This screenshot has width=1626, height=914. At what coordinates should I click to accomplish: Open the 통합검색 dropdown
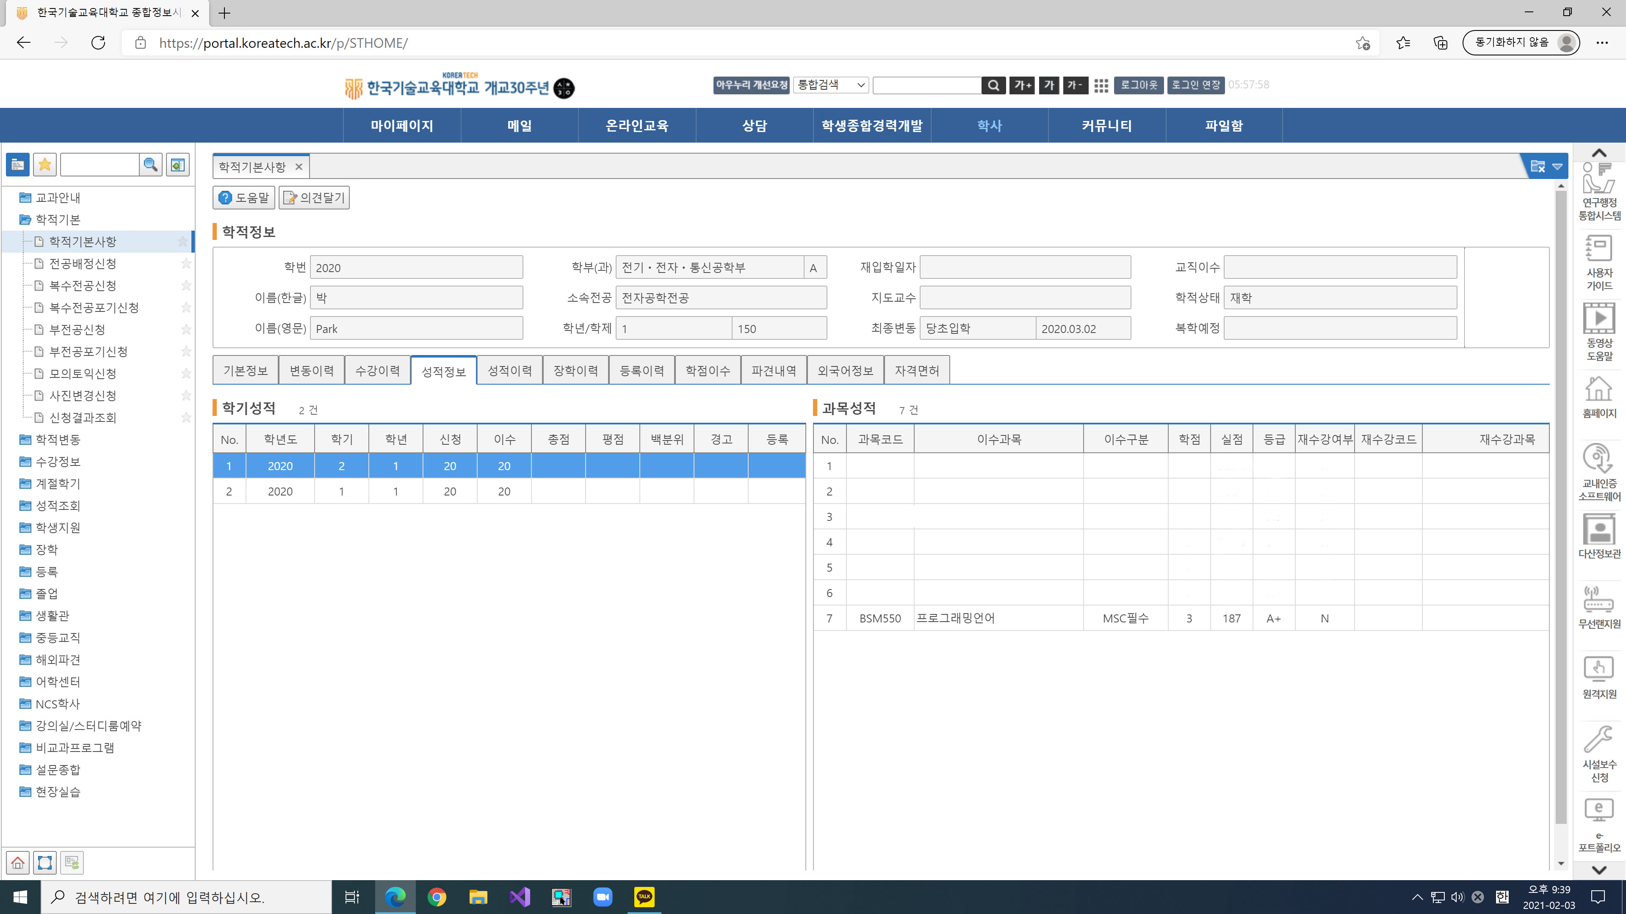click(x=831, y=85)
